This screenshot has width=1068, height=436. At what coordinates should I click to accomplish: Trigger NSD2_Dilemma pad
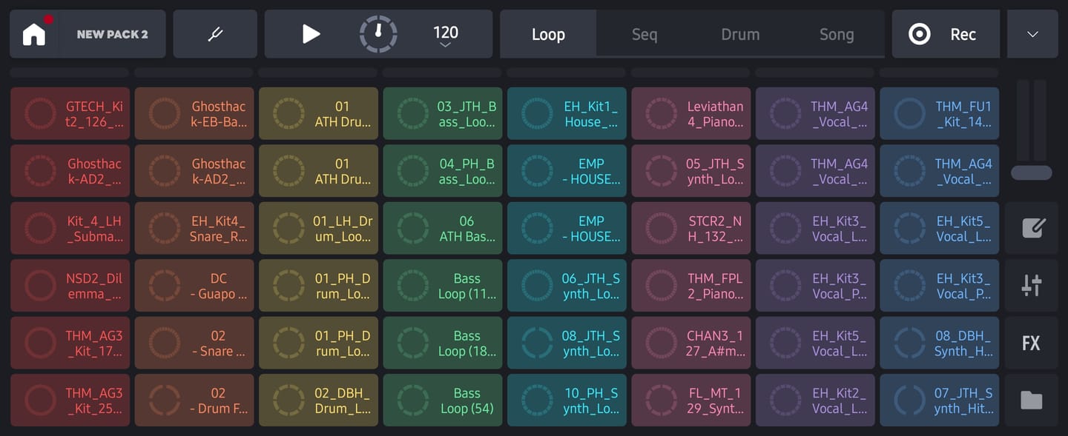pos(70,286)
